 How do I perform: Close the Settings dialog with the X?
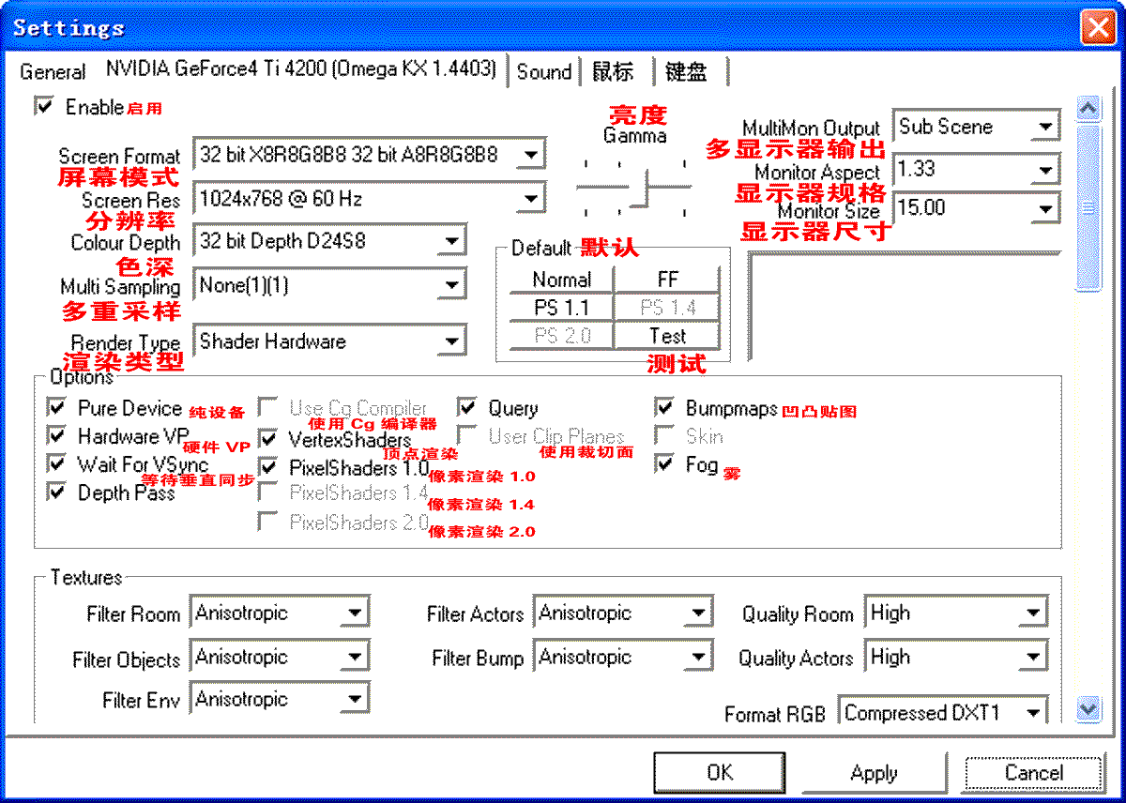[1097, 27]
